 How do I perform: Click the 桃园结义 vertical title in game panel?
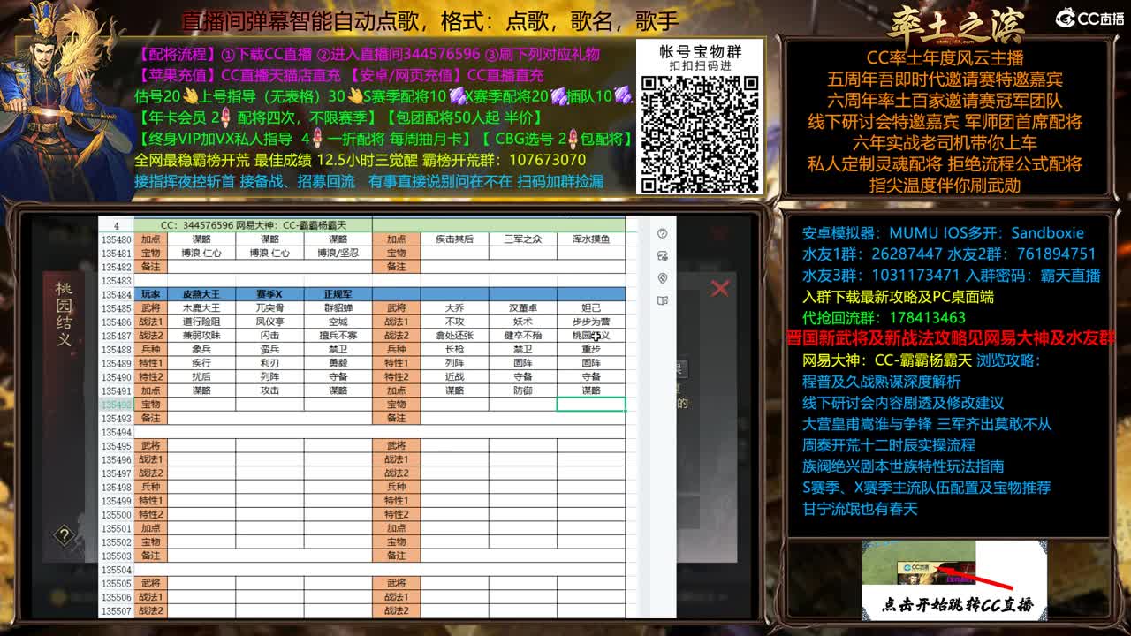[65, 314]
